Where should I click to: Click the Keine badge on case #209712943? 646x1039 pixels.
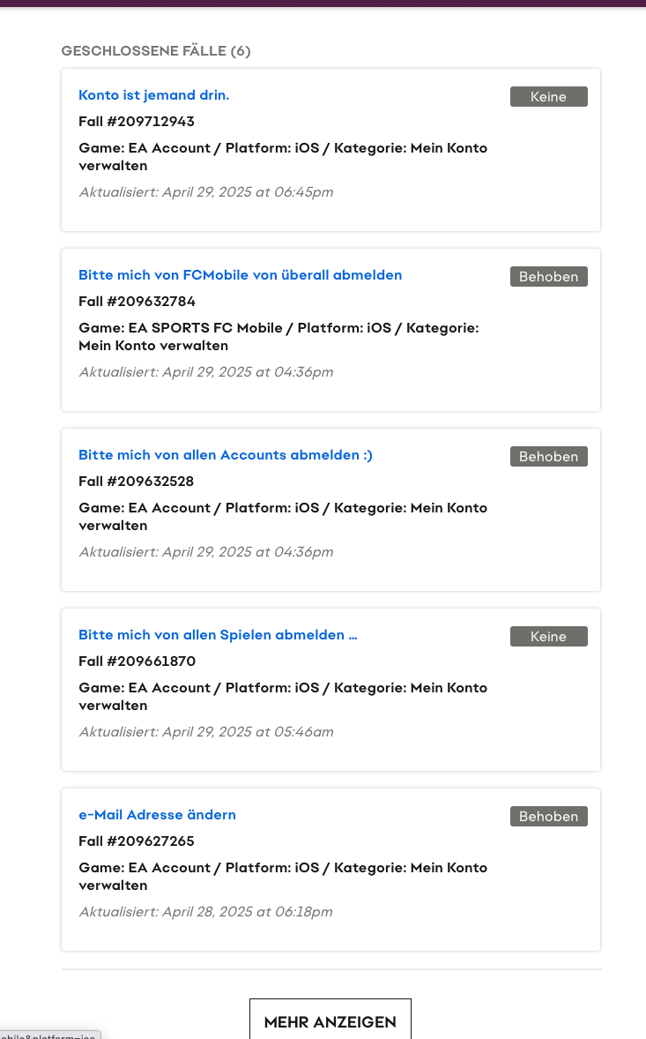click(548, 97)
